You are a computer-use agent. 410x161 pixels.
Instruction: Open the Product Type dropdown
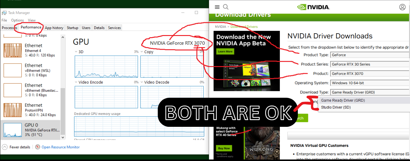pos(370,55)
